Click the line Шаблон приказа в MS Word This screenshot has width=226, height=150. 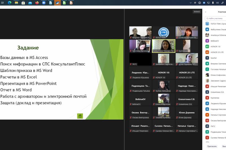pos(26,70)
